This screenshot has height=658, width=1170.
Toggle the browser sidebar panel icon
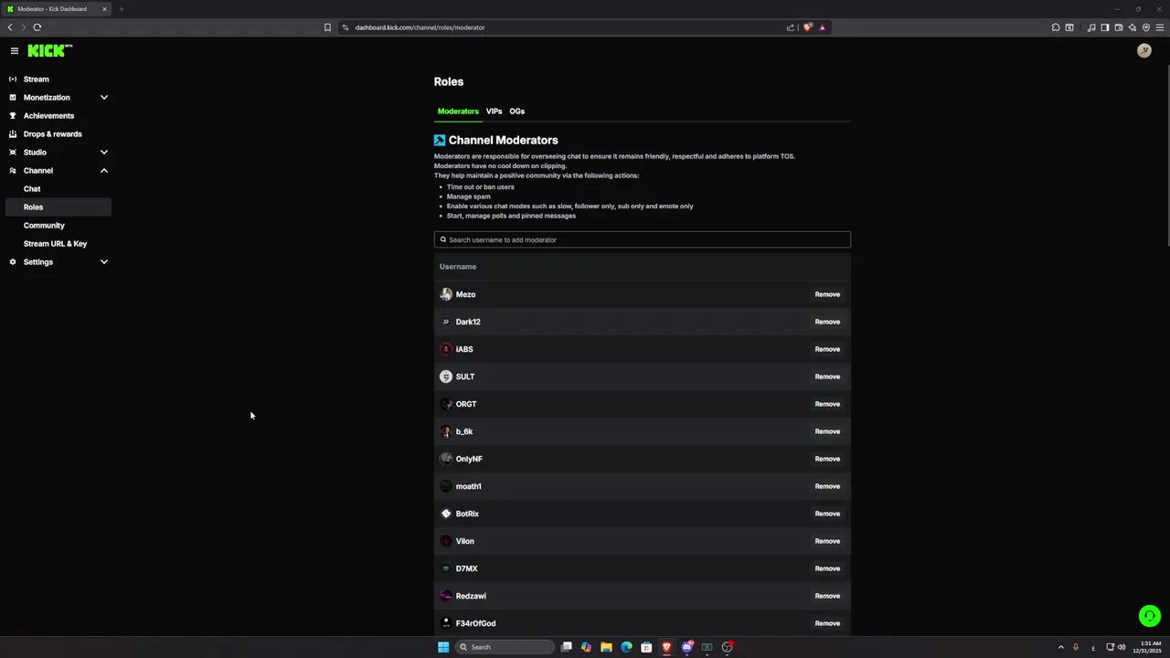coord(1104,27)
